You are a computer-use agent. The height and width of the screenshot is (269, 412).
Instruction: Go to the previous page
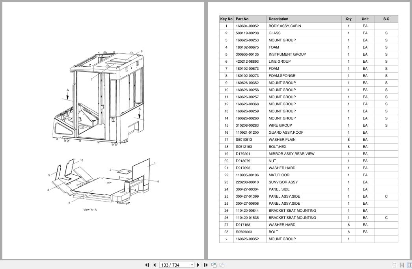tap(155, 265)
